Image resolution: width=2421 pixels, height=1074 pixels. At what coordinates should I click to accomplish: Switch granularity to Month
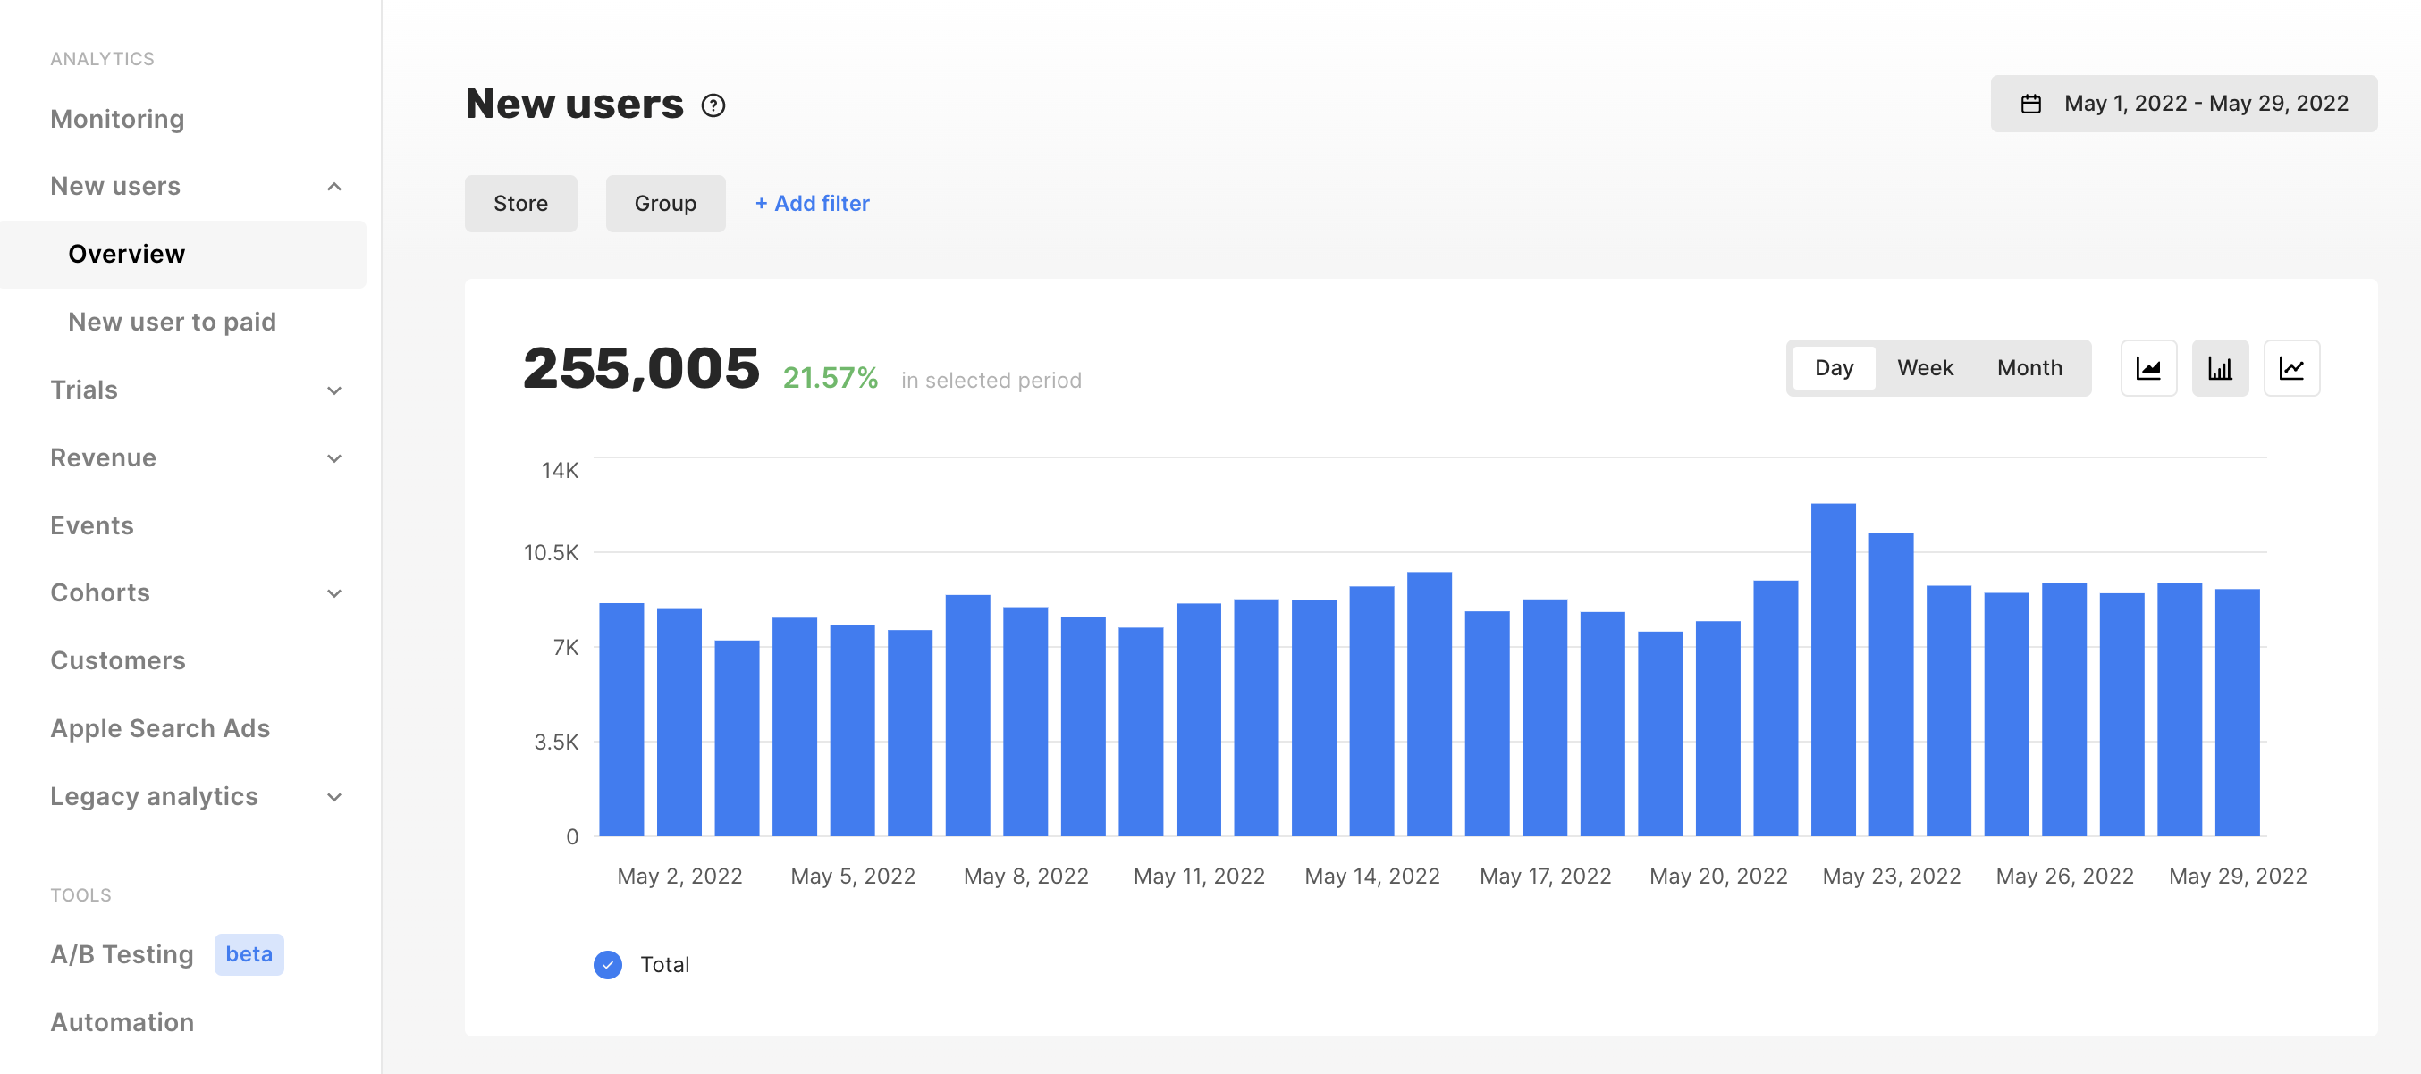[2029, 368]
